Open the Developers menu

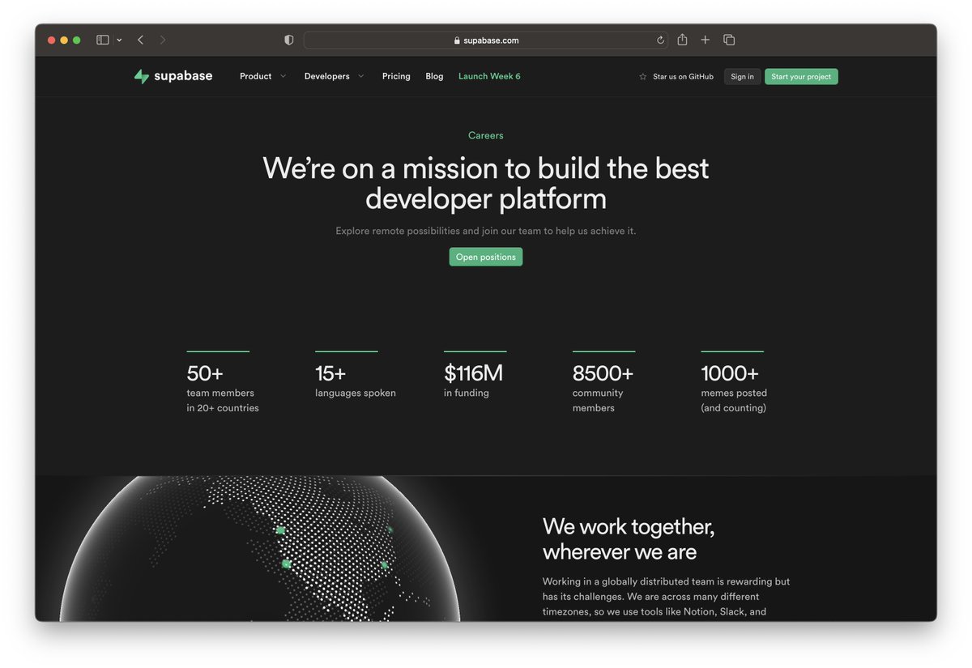[326, 76]
